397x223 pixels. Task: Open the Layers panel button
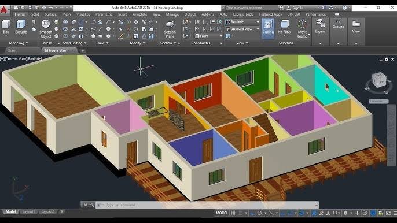pyautogui.click(x=320, y=27)
